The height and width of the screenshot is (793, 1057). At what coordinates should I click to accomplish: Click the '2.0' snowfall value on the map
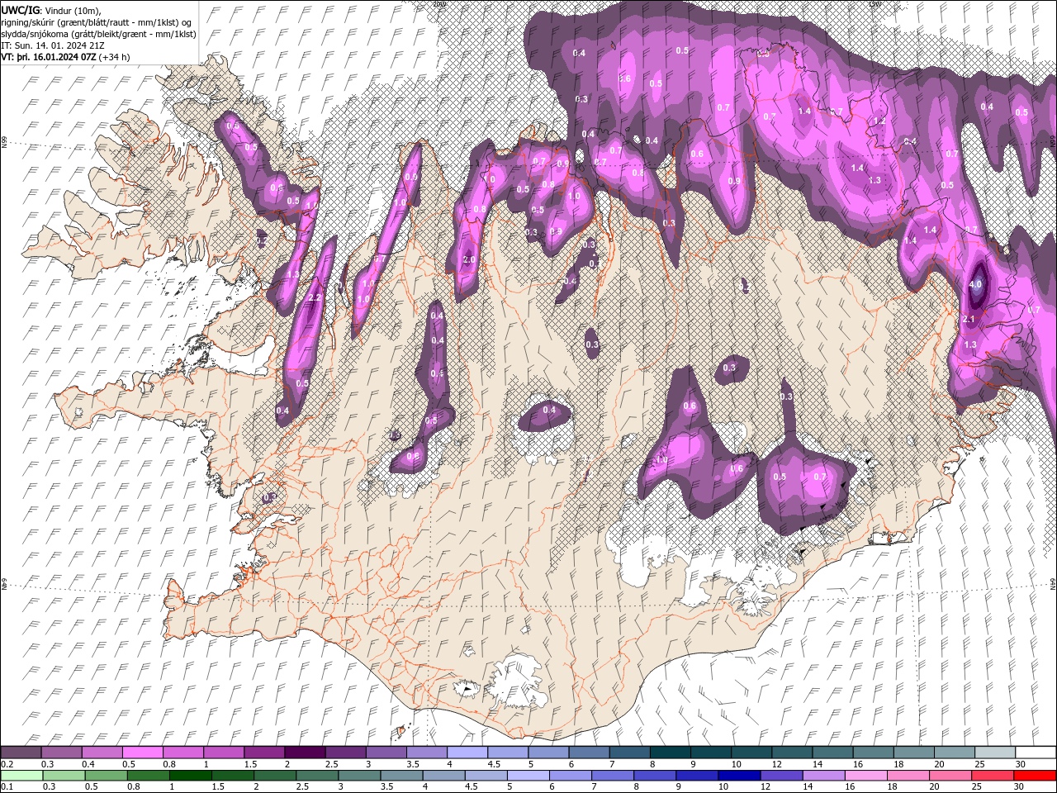[469, 259]
